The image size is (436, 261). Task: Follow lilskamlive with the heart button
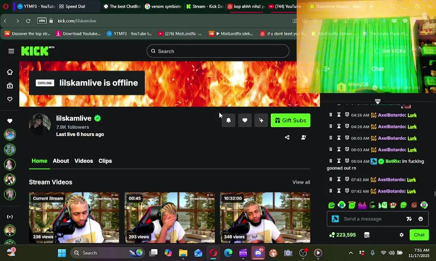coord(245,120)
